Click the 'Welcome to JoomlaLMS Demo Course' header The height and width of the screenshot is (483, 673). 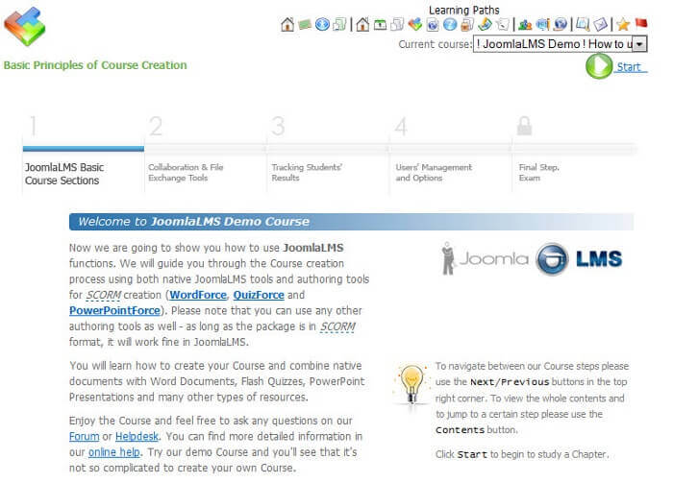pos(351,222)
